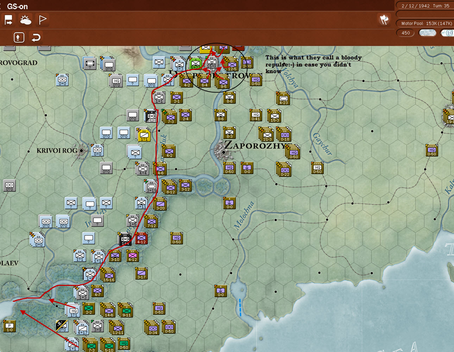Select the 21-3 infantry stack
The height and width of the screenshot is (352, 454).
pos(267,135)
